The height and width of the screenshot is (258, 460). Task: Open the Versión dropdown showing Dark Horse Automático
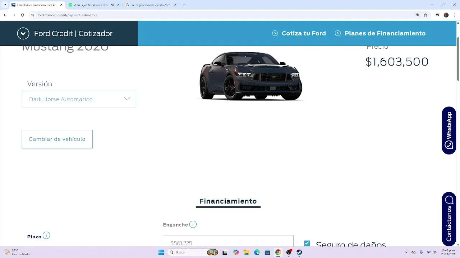tap(79, 99)
